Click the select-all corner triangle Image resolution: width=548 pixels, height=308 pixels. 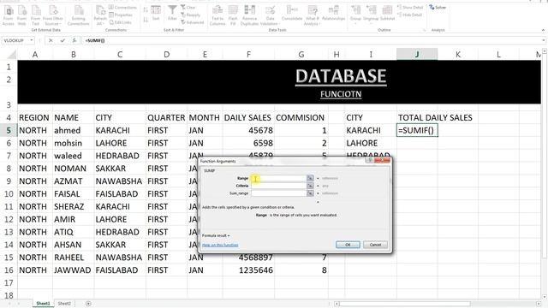(11, 54)
